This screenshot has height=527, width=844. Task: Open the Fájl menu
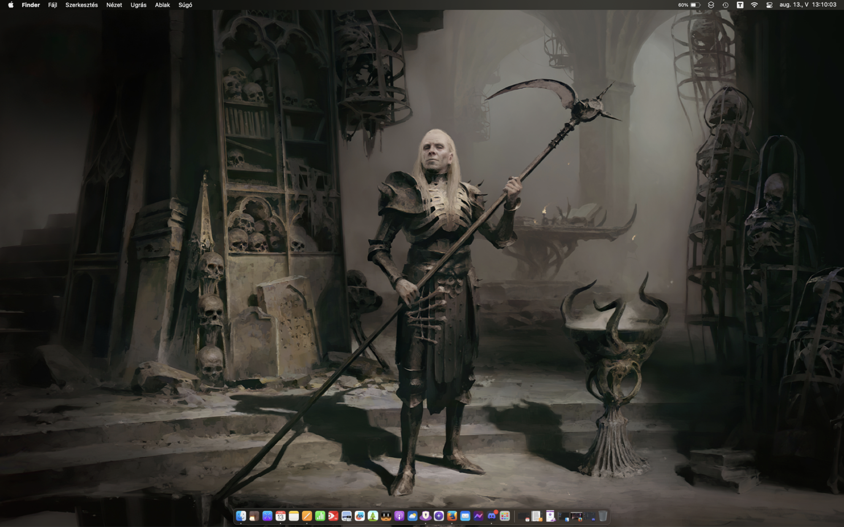(x=52, y=5)
